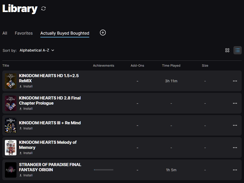The image size is (244, 183).
Task: Open KINGDOM HEARTS III + Re Mind cover thumbnail
Action: (11, 125)
